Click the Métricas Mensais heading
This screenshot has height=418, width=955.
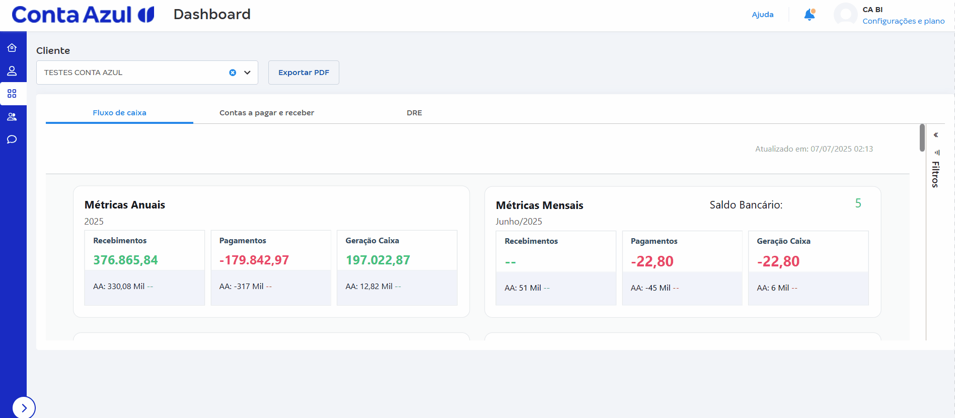click(539, 205)
